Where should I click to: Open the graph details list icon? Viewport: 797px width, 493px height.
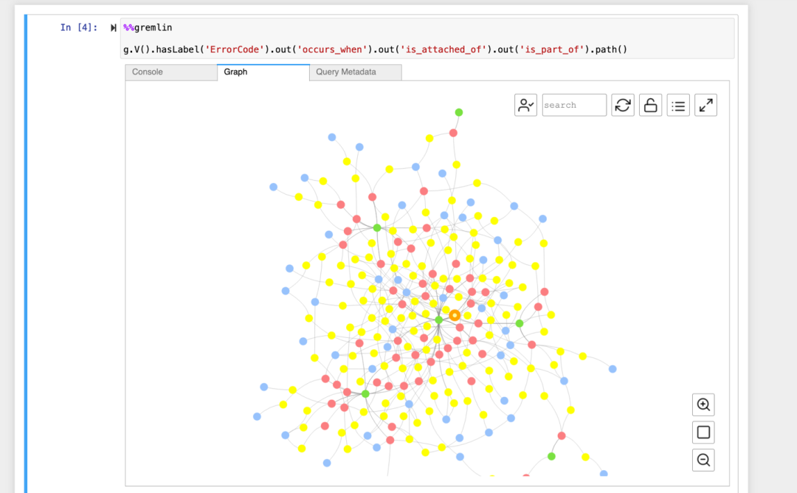coord(678,106)
